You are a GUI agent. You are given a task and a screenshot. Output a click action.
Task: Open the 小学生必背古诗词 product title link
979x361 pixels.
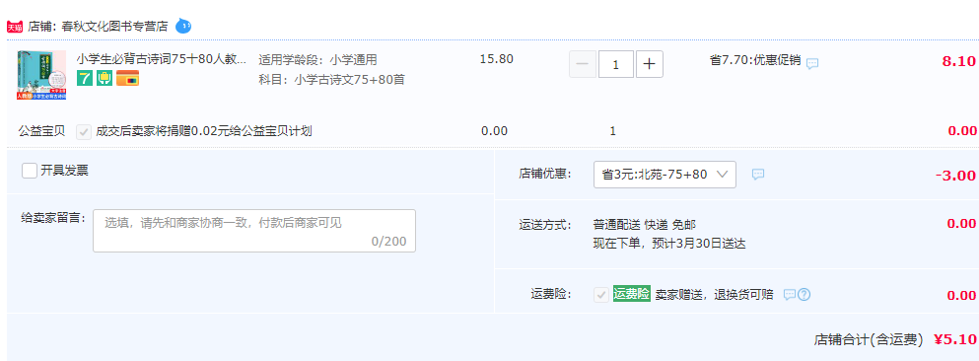pyautogui.click(x=162, y=60)
